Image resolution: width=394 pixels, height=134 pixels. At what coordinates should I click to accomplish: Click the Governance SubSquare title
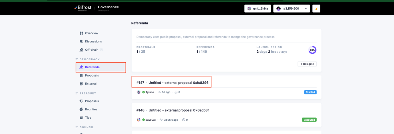click(x=108, y=8)
